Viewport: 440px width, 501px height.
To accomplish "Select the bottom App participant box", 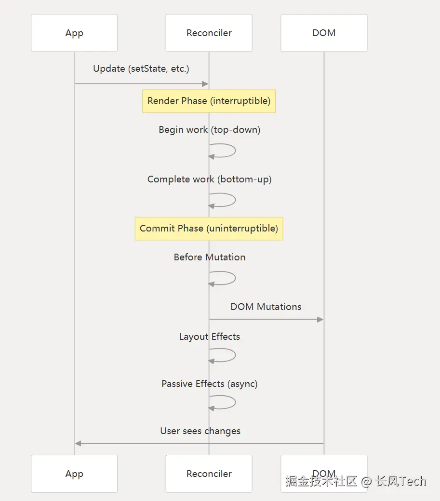I will pos(74,474).
